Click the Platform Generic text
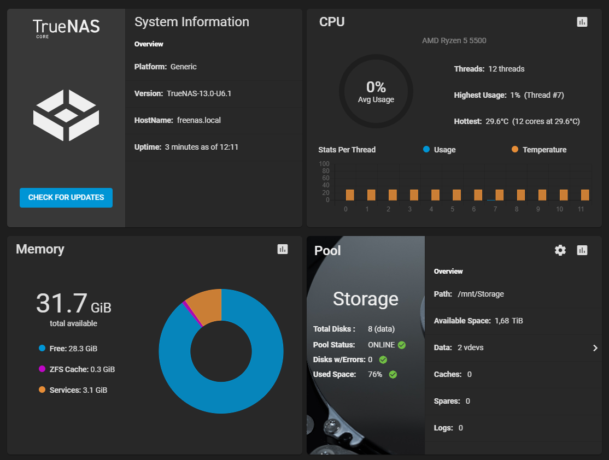The height and width of the screenshot is (460, 609). (x=166, y=67)
